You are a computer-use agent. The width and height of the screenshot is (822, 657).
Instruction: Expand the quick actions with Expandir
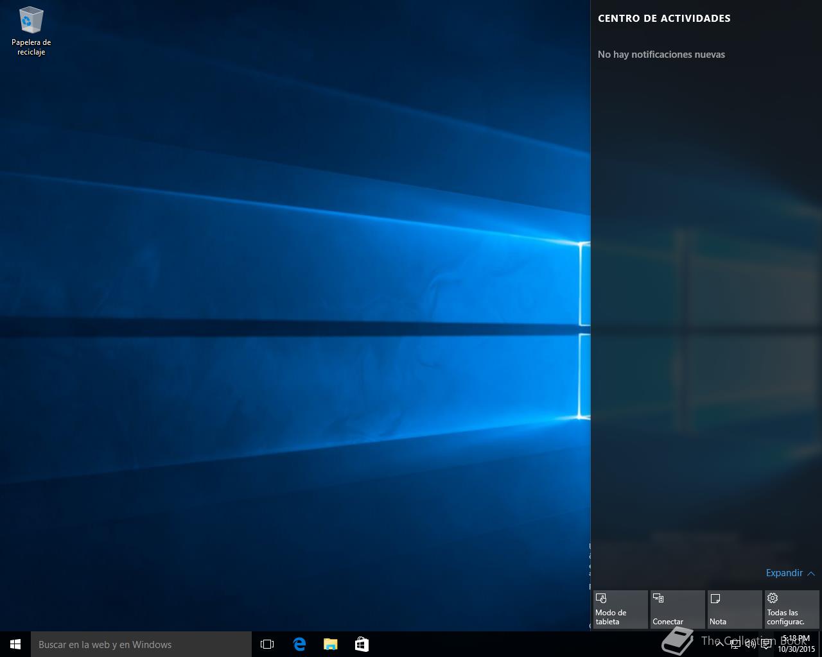tap(790, 573)
